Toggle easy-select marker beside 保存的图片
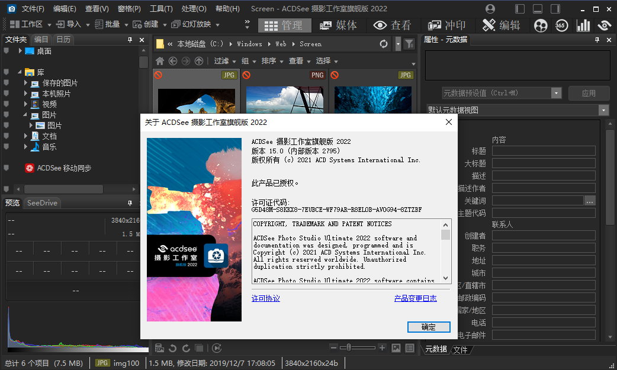 [6, 83]
